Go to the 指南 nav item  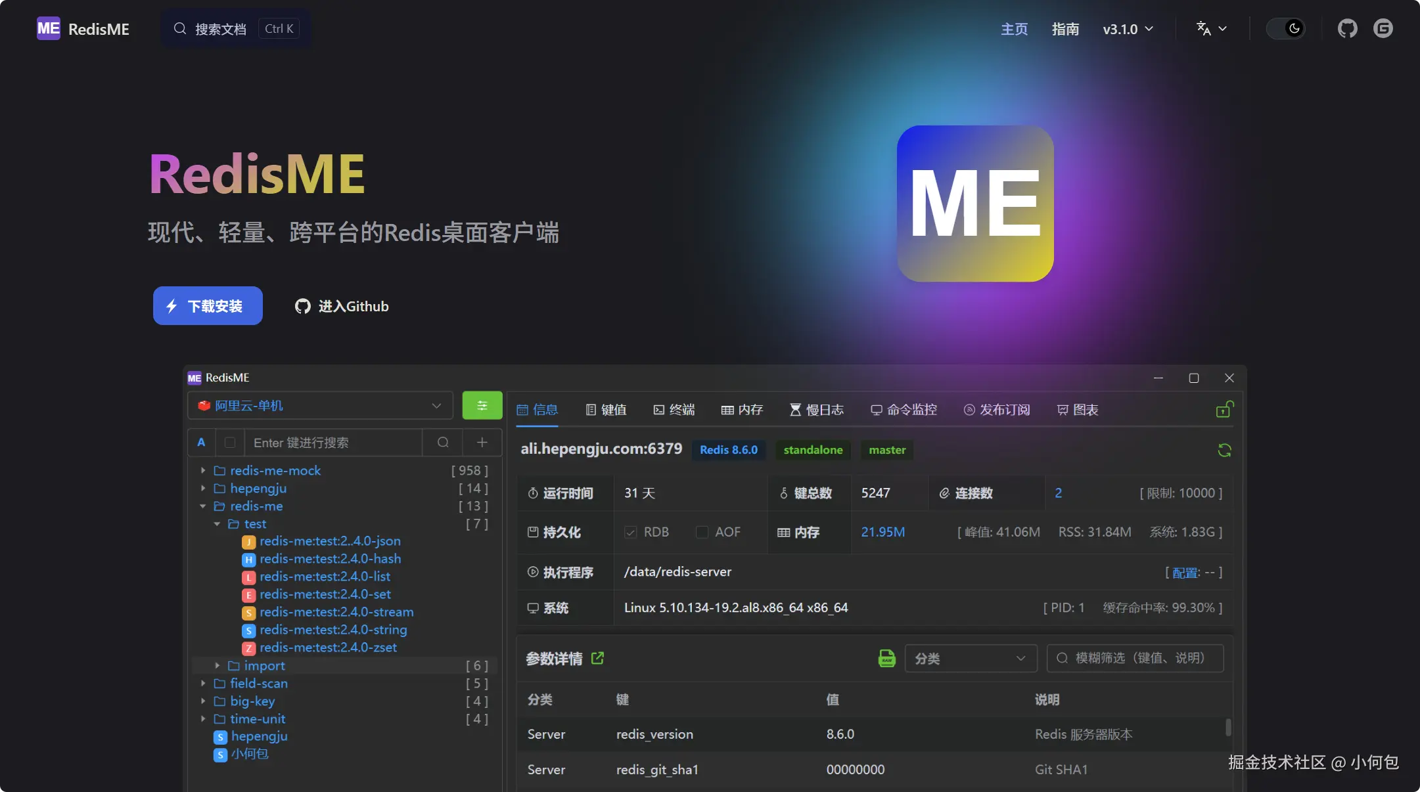pos(1065,29)
